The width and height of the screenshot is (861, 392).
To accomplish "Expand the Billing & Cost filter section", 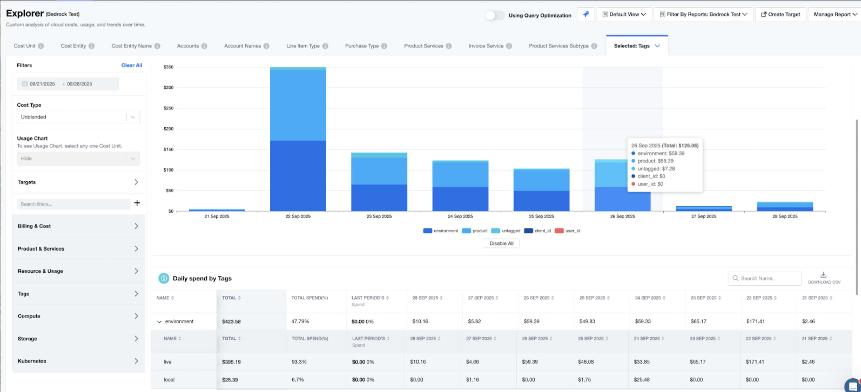I will pos(78,226).
